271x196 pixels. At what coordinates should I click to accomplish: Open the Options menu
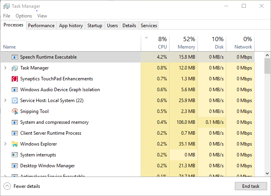pyautogui.click(x=24, y=16)
